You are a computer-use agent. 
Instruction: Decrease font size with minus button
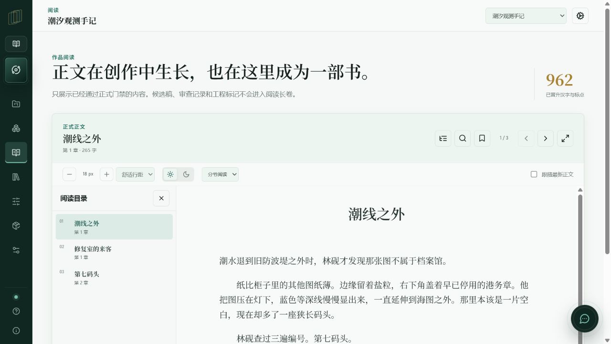69,174
